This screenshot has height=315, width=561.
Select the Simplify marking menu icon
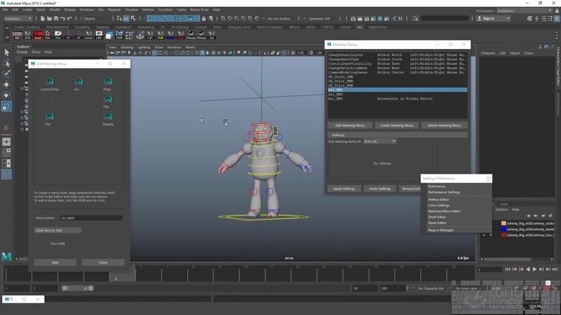(x=107, y=117)
